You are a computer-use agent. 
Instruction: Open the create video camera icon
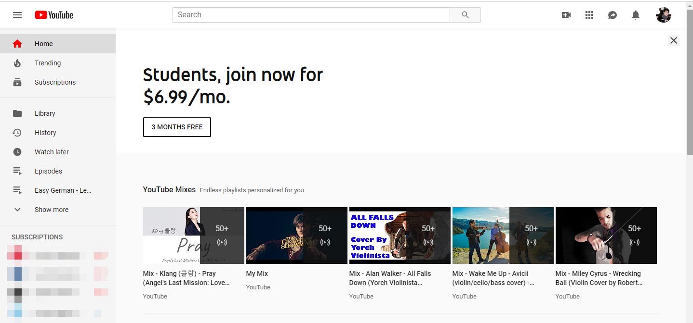click(566, 15)
